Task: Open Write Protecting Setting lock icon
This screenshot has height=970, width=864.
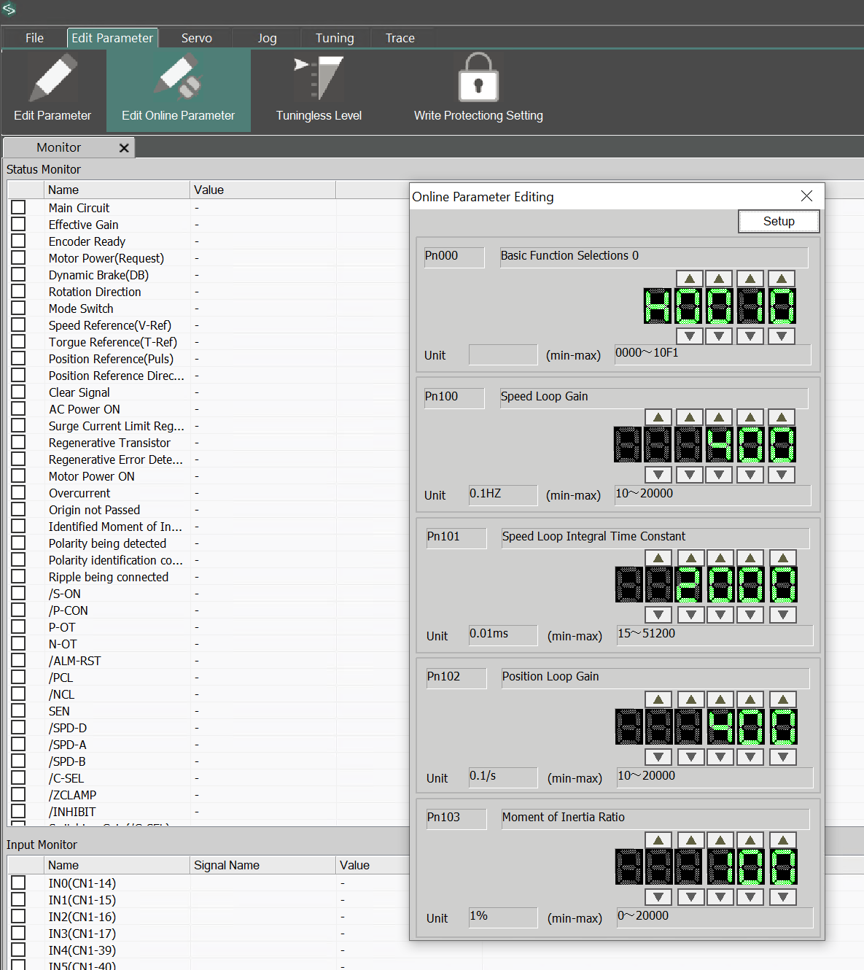Action: pos(478,79)
